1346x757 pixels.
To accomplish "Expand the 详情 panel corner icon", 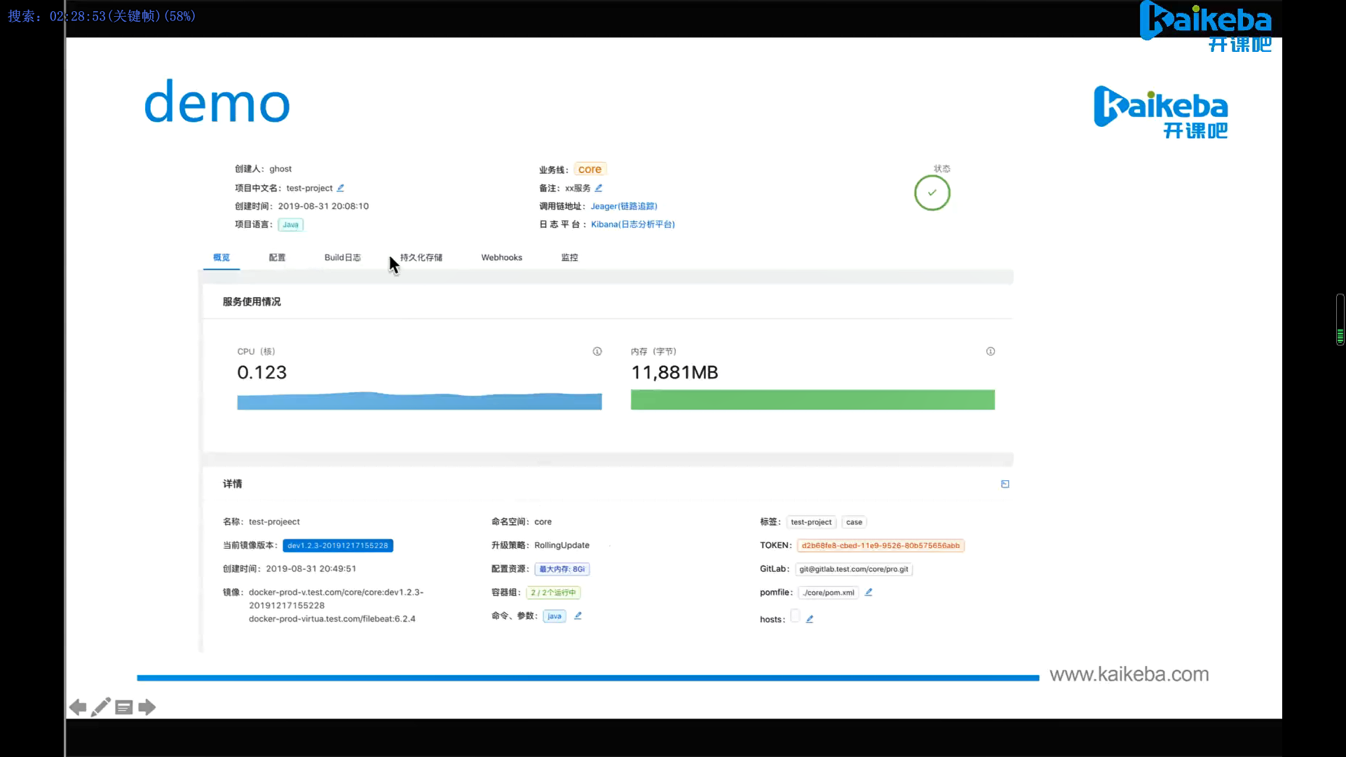I will [x=1005, y=484].
